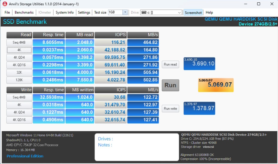
Task: Click into the Test size 1GB field
Action: click(115, 12)
